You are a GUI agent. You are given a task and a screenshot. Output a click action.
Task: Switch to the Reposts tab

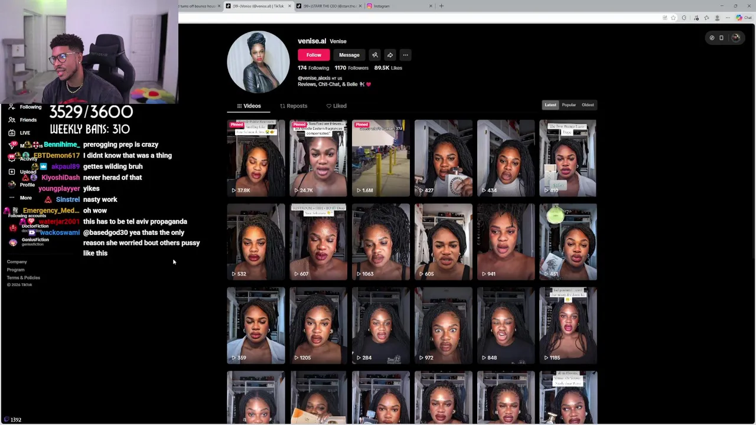coord(294,106)
